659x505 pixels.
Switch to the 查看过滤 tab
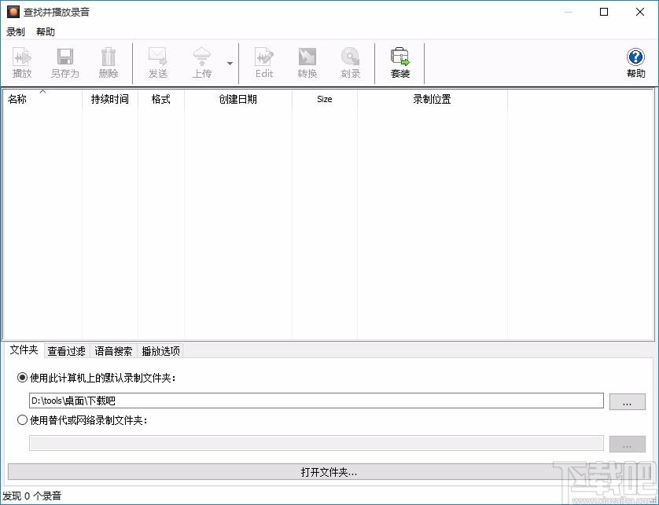point(66,350)
